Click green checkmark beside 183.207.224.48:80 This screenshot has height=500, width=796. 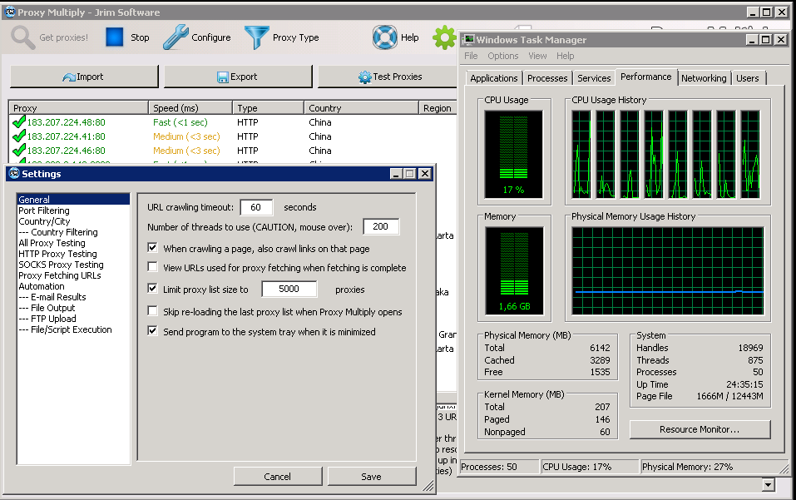(19, 121)
